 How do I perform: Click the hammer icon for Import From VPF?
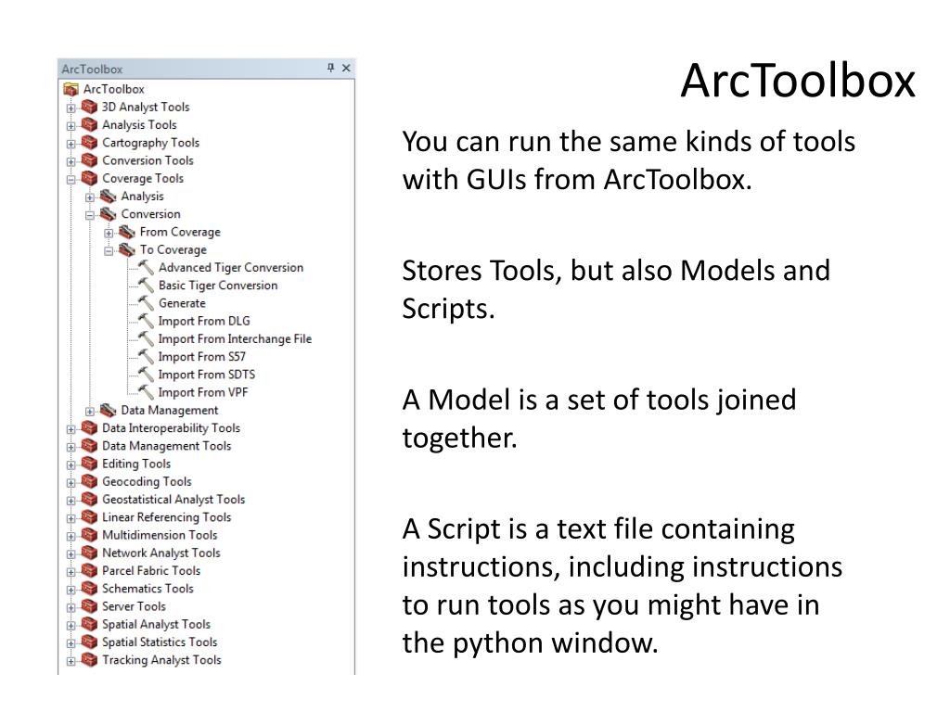tap(146, 392)
